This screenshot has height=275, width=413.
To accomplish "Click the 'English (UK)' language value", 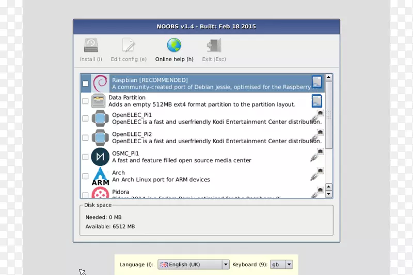I will click(184, 265).
